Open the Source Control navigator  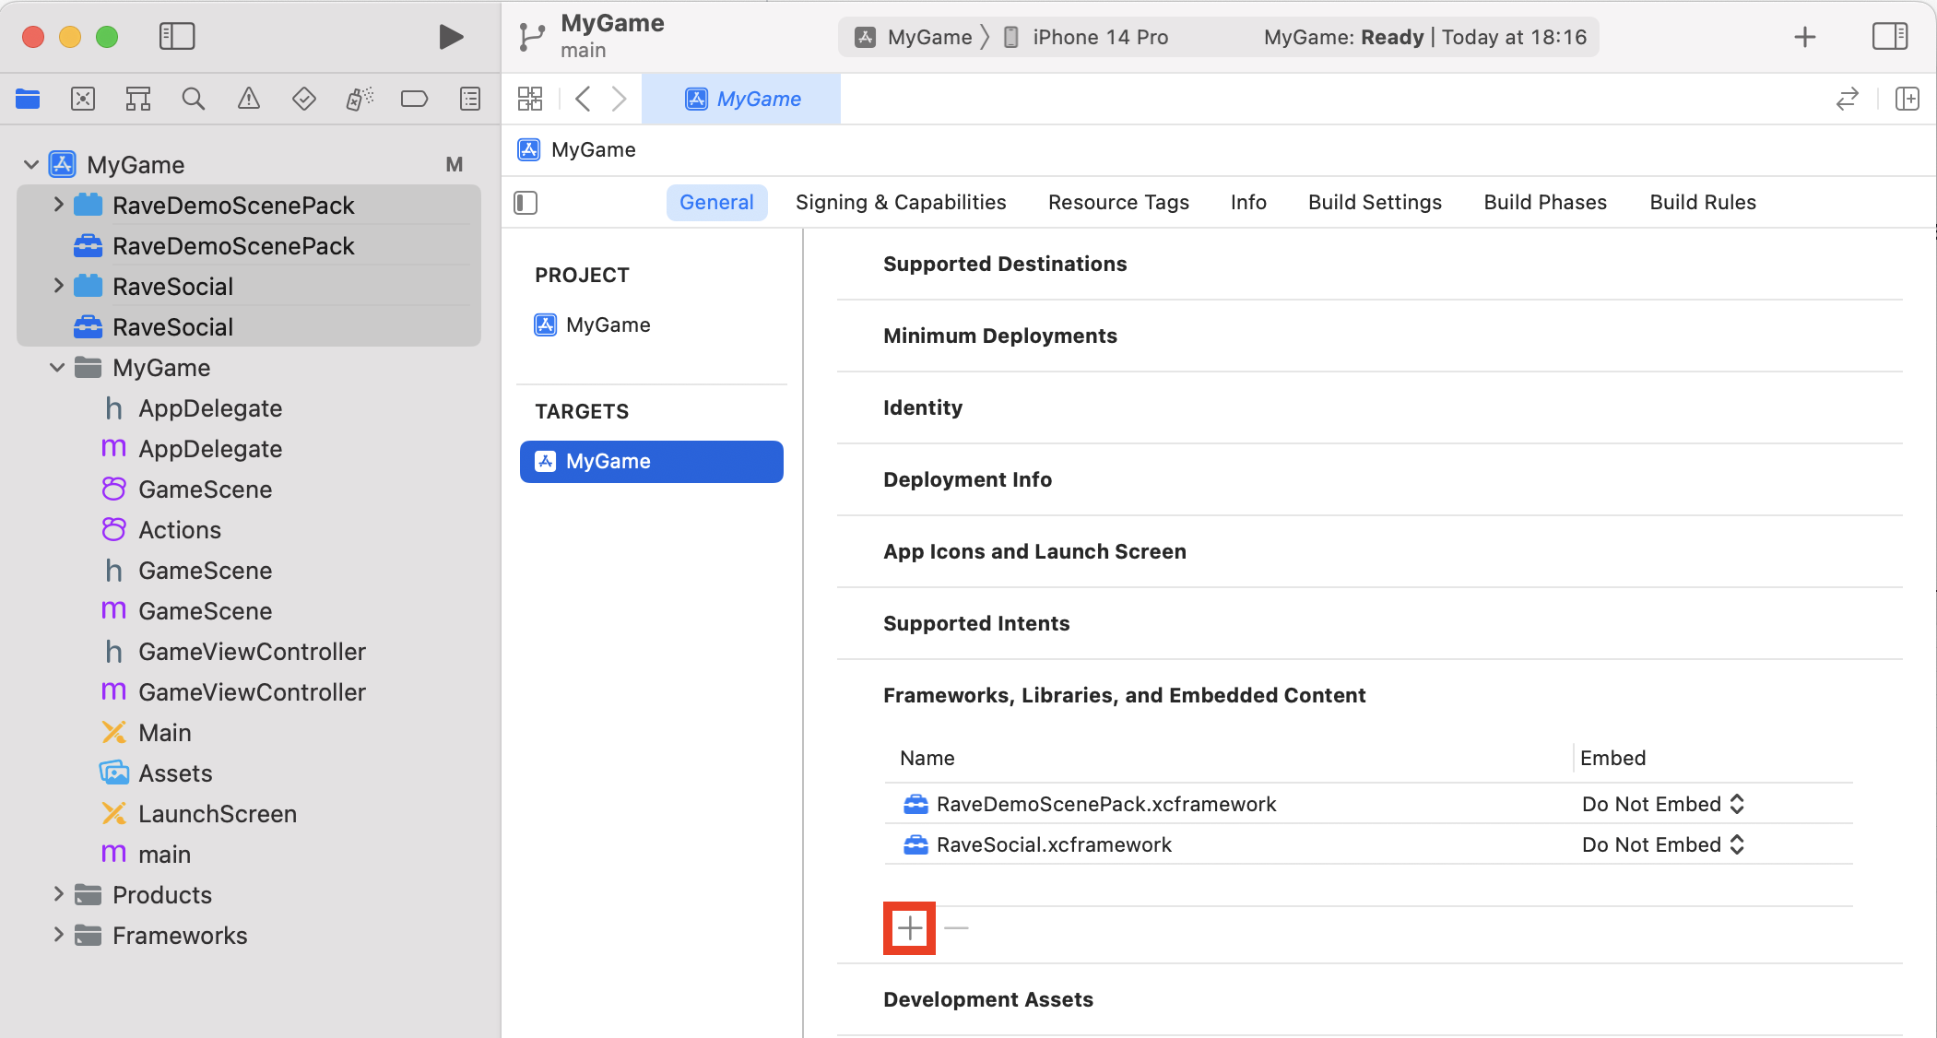click(83, 99)
